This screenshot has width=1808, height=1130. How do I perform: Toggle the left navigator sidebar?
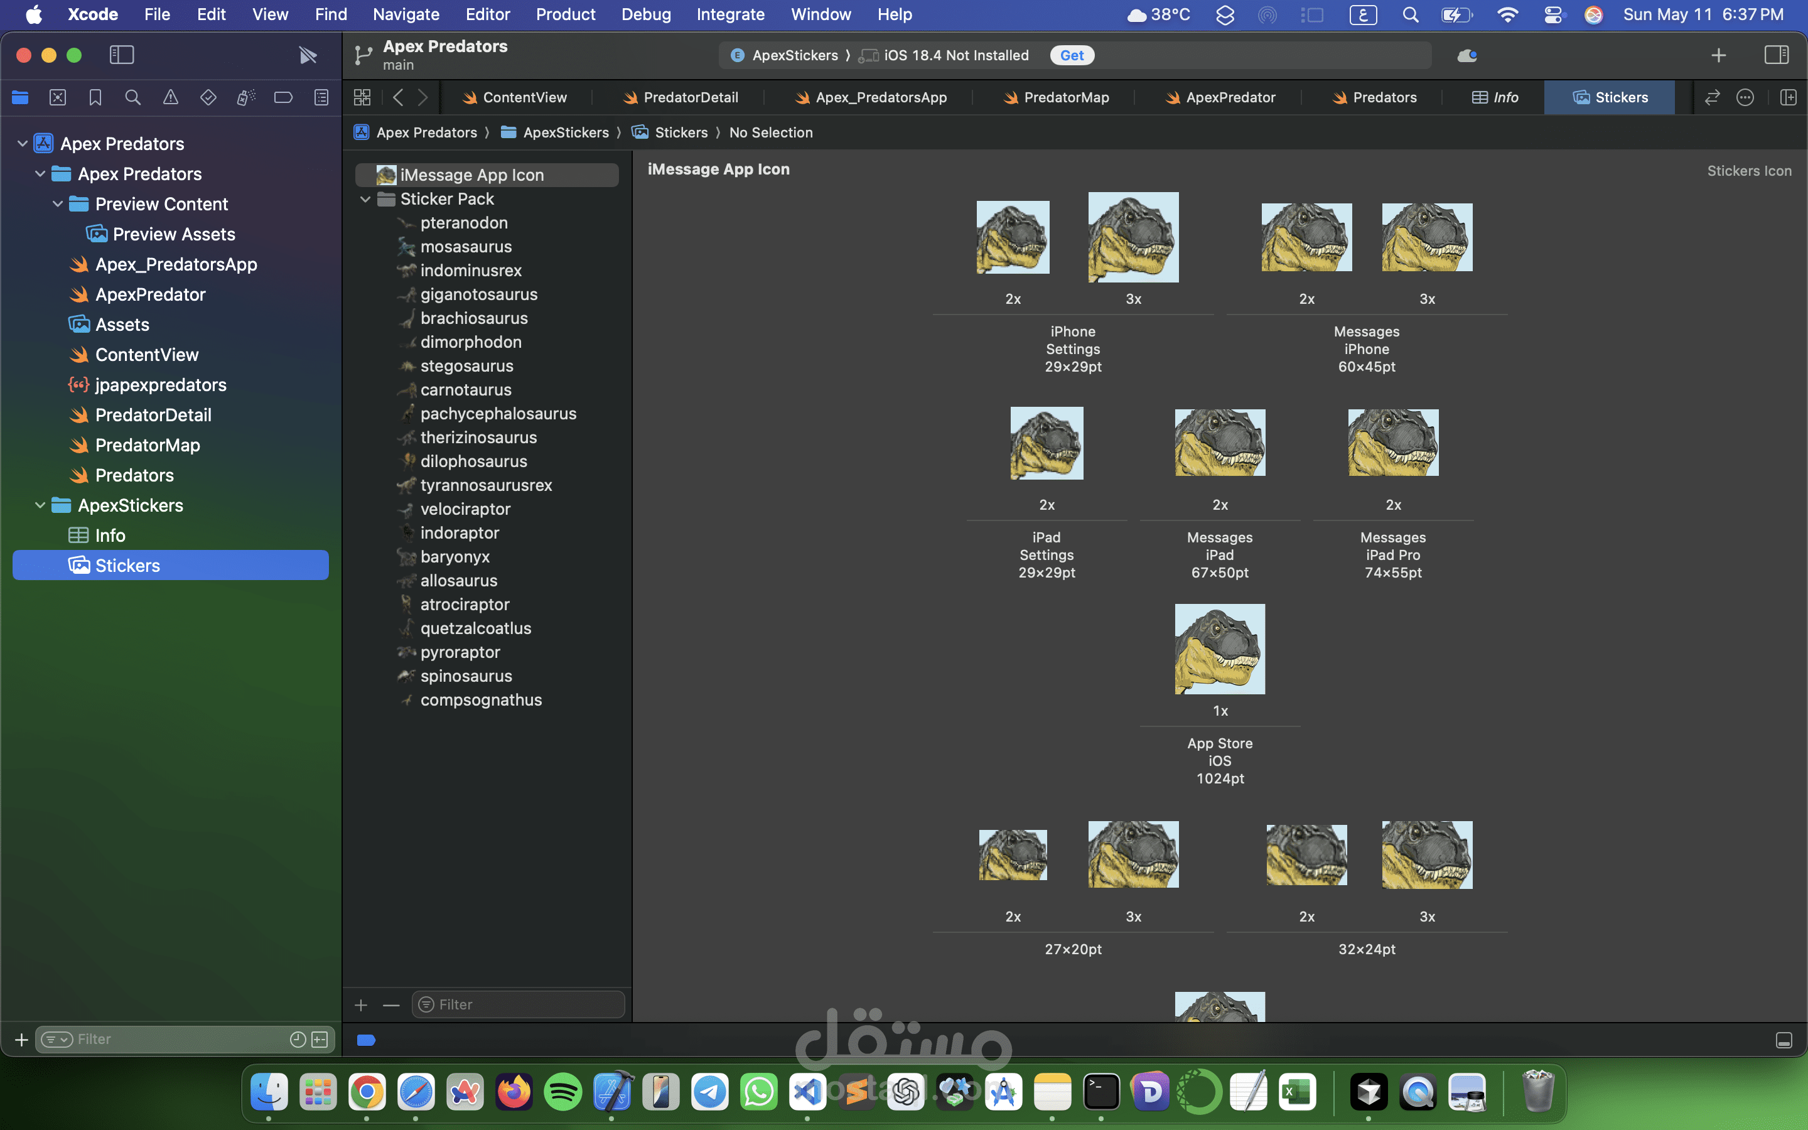122,55
